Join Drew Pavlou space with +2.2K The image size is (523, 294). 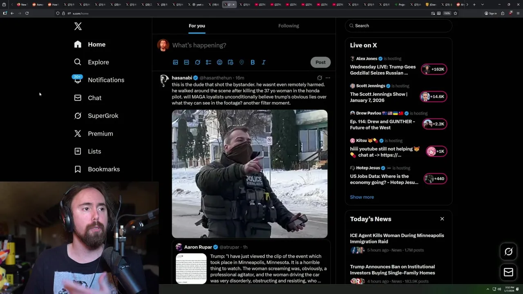click(x=435, y=124)
